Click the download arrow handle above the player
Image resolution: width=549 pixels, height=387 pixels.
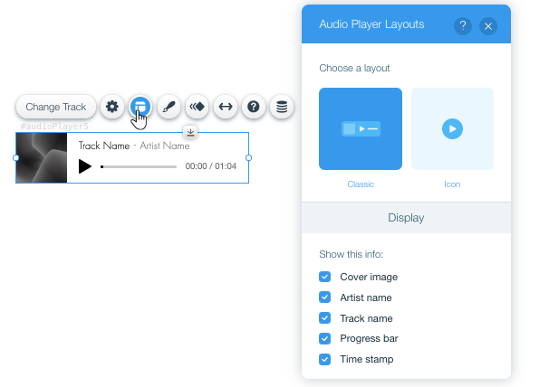pos(190,132)
